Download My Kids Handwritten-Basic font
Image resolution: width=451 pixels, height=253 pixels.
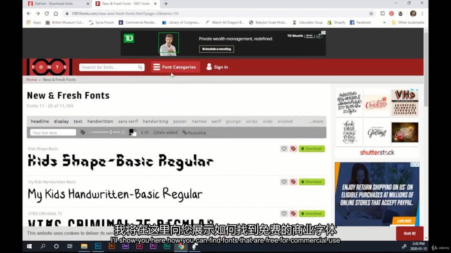312,182
